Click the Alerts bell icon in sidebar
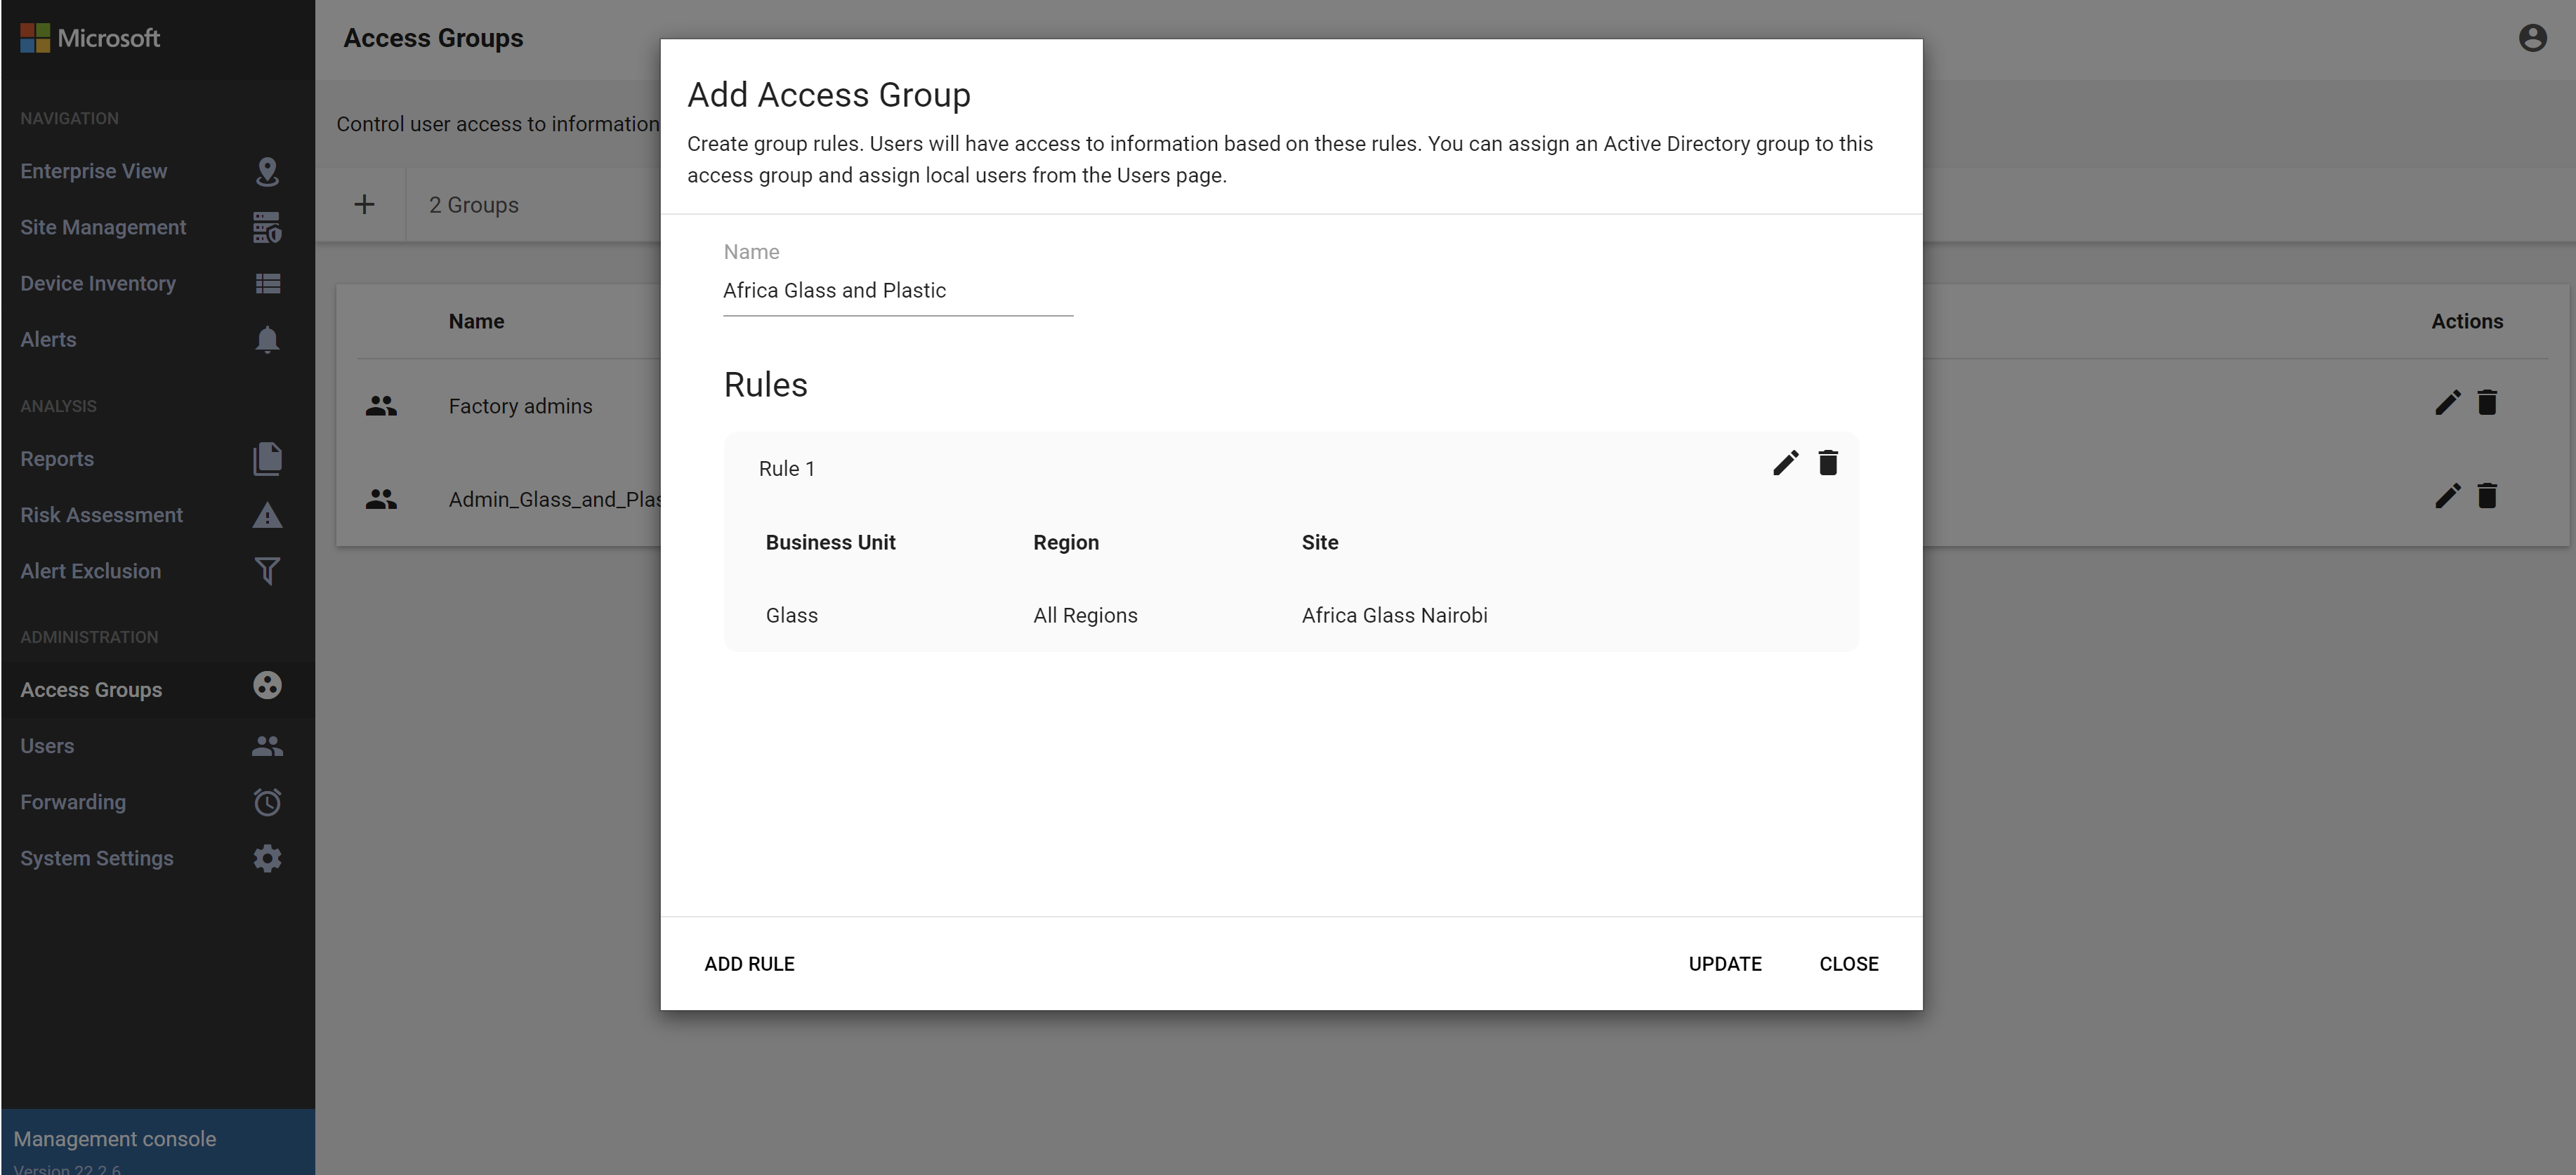The height and width of the screenshot is (1175, 2576). pos(267,340)
